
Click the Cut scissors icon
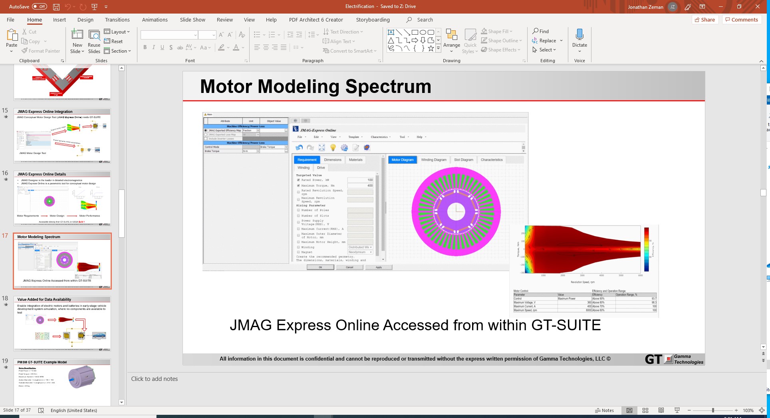point(25,32)
